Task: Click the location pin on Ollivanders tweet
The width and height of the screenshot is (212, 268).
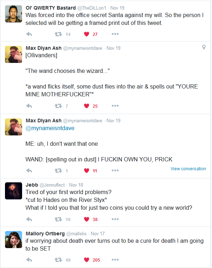Action: 204,47
